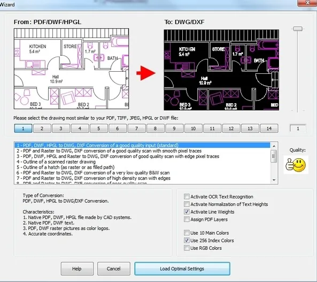The image size is (317, 282).
Task: Select item 6 very low quality B&W scan
Action: tap(142, 173)
